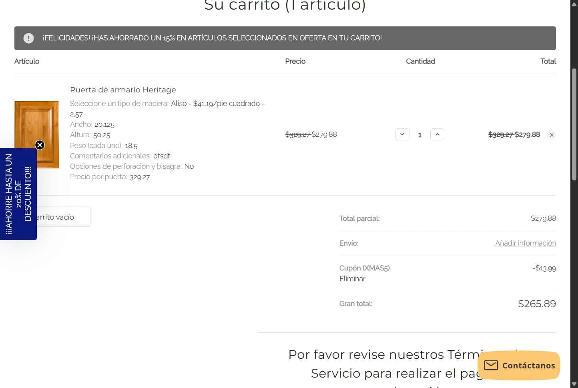Select the coupon discount -$13.99

(x=544, y=268)
